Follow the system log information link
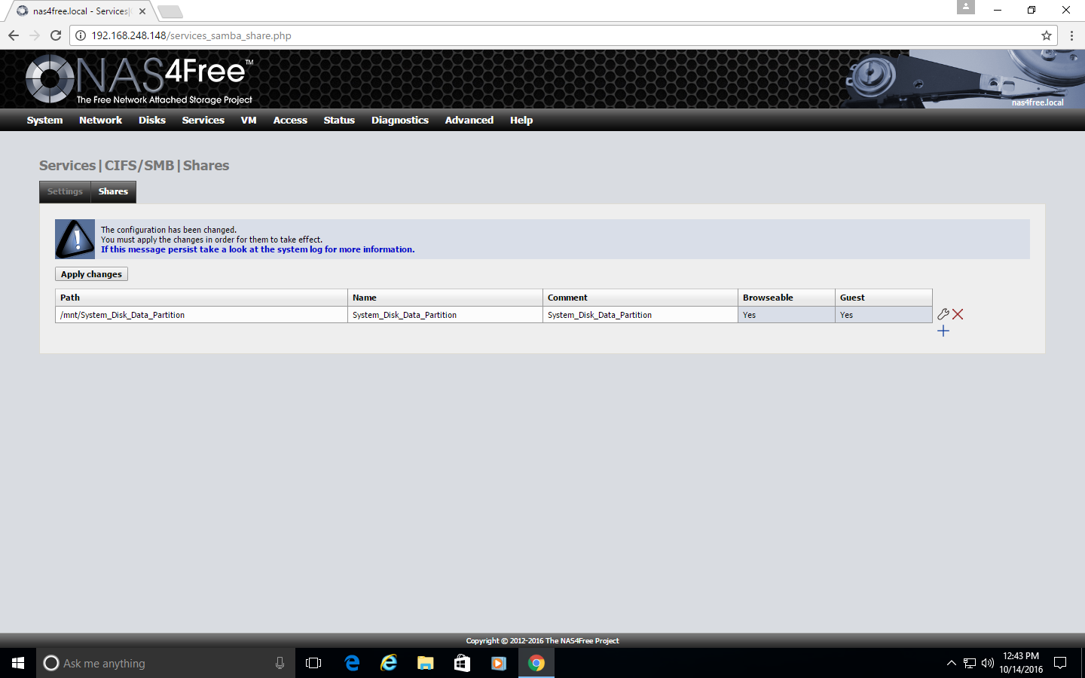Viewport: 1085px width, 678px height. coord(258,249)
